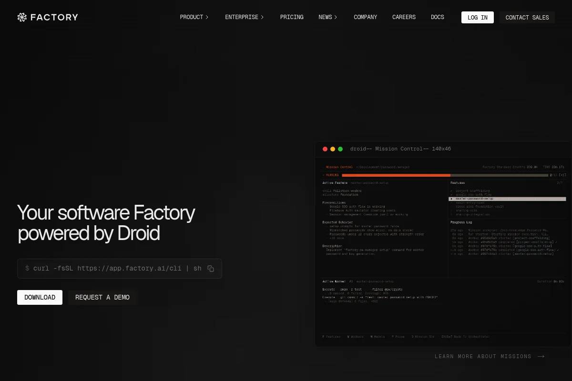Expand the Enterprise menu
This screenshot has width=572, height=381.
pos(245,17)
